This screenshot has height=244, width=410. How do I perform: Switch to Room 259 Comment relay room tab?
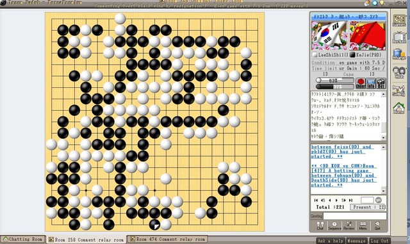[x=86, y=240]
